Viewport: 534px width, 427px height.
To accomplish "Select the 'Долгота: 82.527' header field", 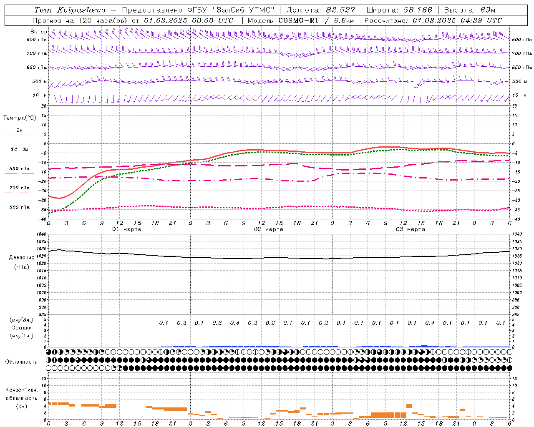I will pyautogui.click(x=321, y=10).
